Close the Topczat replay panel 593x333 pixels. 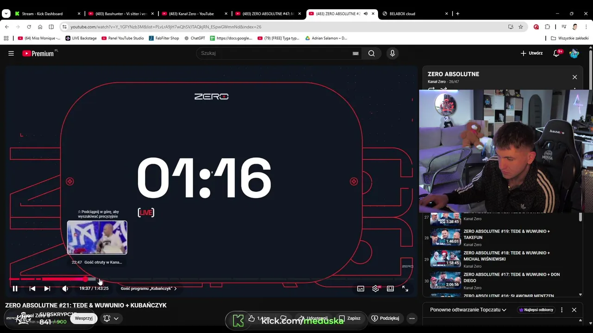[574, 310]
